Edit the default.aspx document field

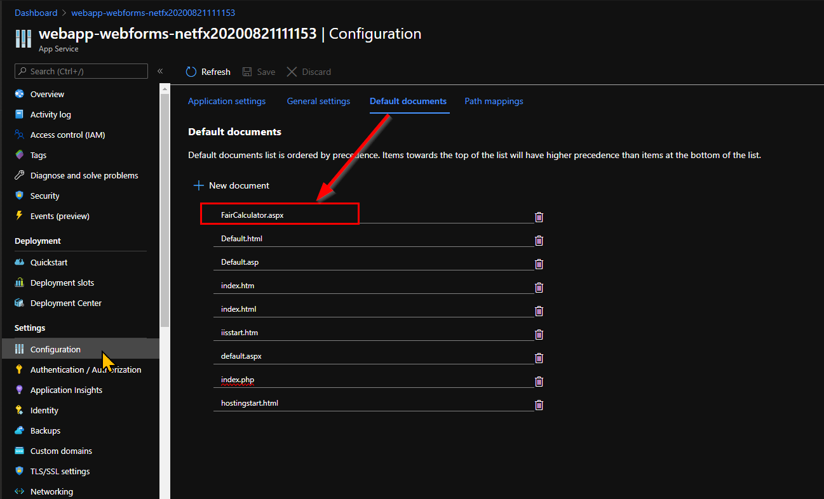coord(374,356)
